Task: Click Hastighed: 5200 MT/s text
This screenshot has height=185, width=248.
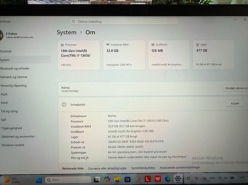Action: tap(119, 65)
